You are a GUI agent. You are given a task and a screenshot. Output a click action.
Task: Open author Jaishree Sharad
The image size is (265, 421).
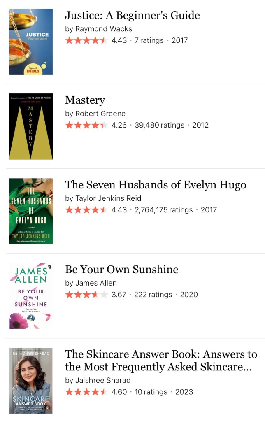pyautogui.click(x=103, y=380)
